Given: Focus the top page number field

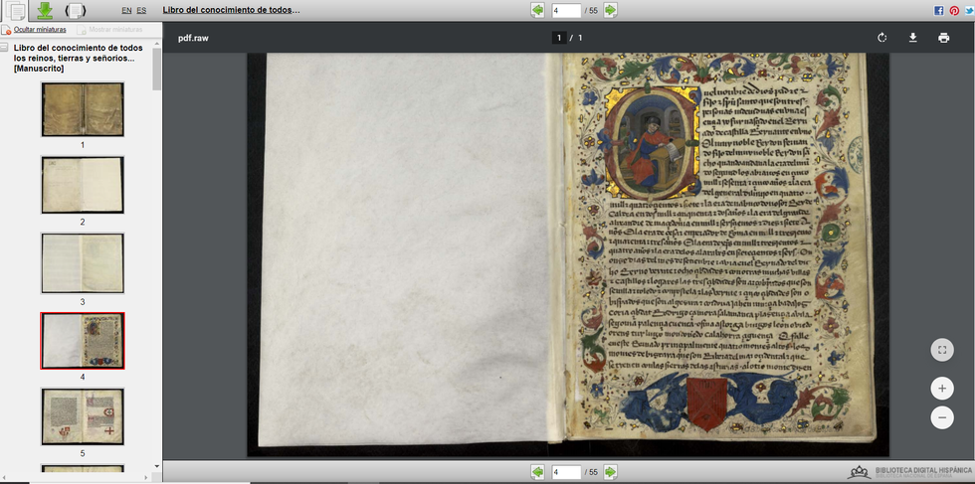Looking at the screenshot, I should pyautogui.click(x=566, y=10).
